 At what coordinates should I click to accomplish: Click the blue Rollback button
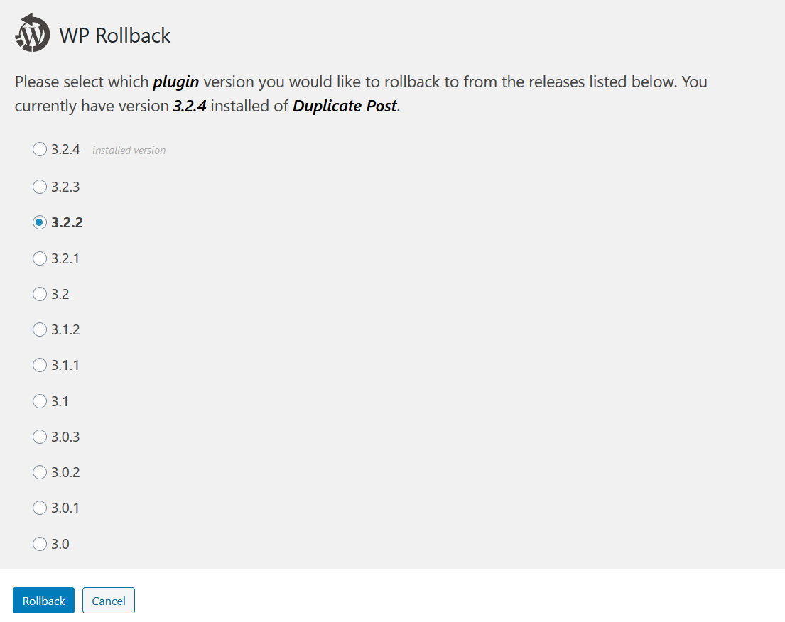[x=44, y=601]
